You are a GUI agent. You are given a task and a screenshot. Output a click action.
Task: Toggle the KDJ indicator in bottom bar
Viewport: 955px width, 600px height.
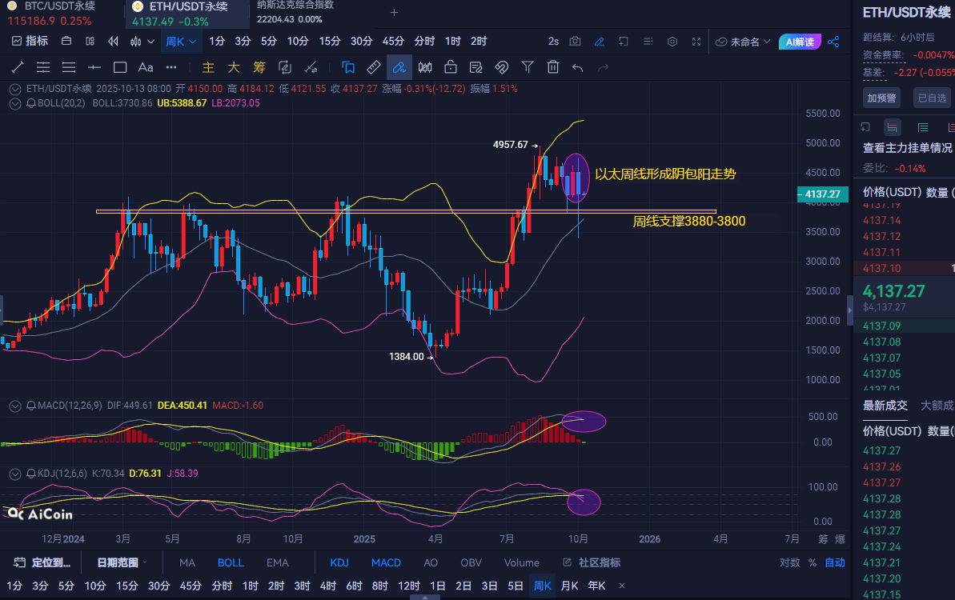(339, 562)
